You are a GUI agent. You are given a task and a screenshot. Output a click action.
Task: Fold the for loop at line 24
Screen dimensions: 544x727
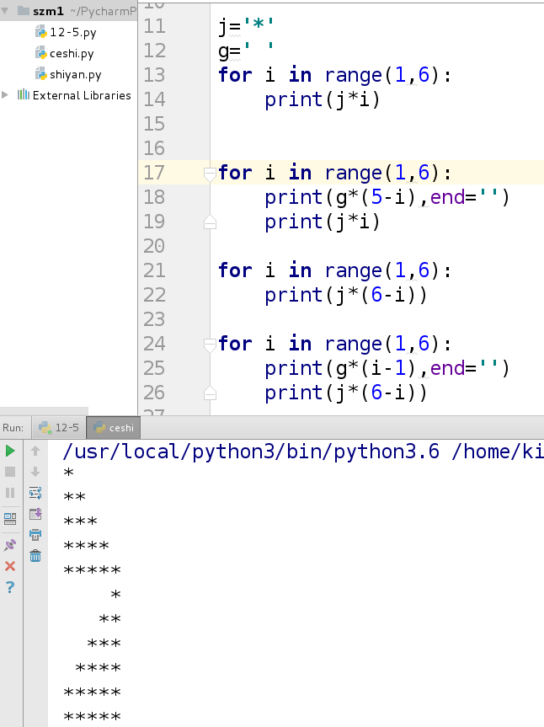[210, 345]
